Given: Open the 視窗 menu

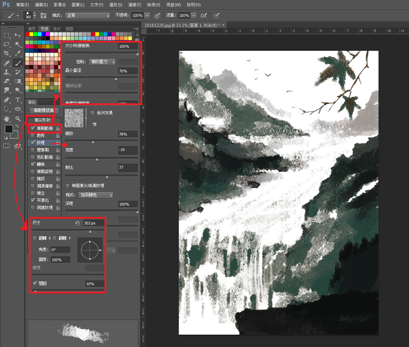Looking at the screenshot, I should click(173, 5).
